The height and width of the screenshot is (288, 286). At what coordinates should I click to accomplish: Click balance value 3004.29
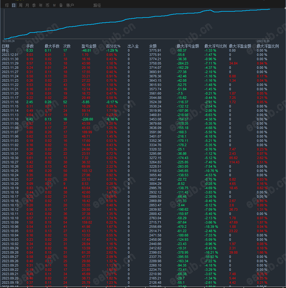[155, 184]
